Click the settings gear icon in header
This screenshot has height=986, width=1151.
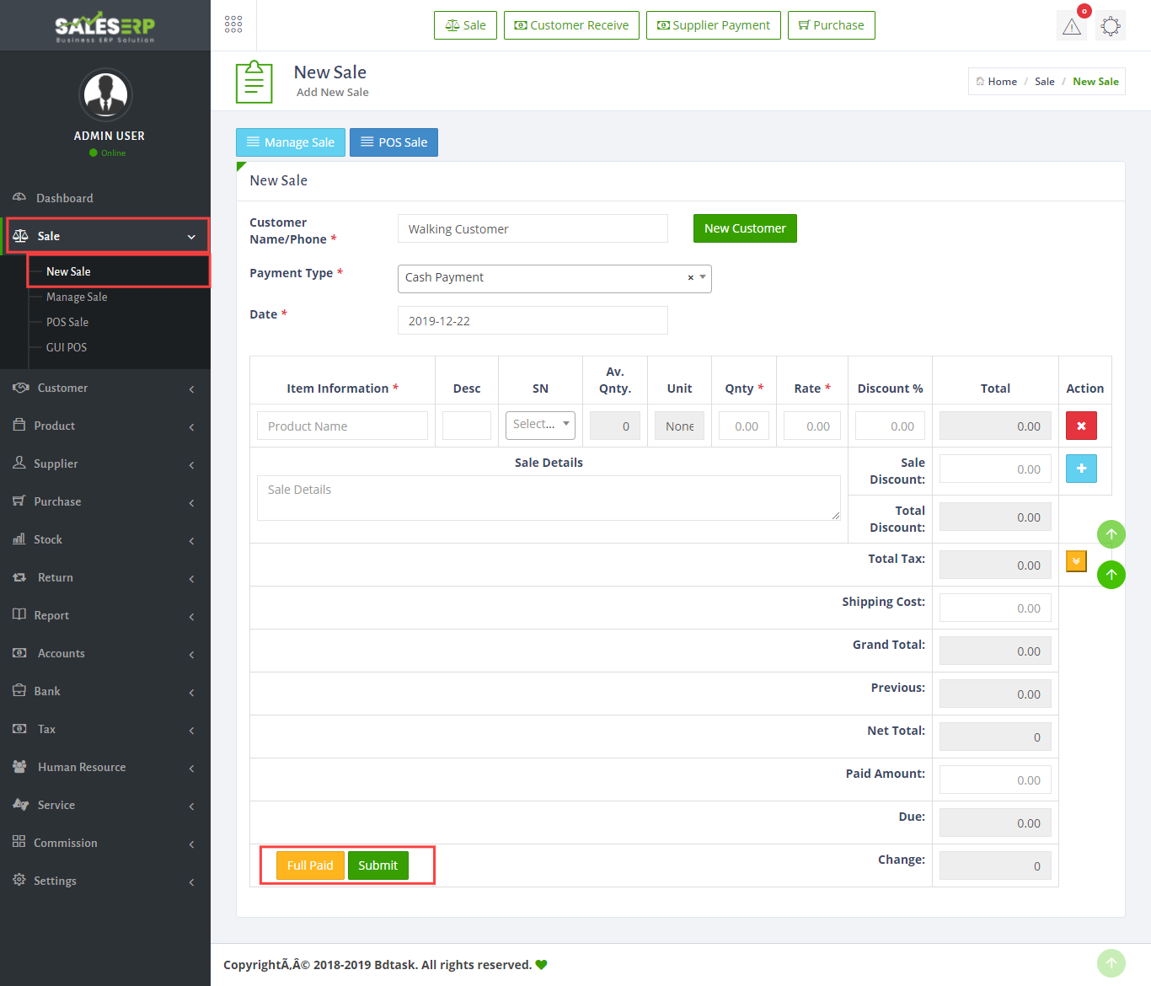coord(1111,26)
